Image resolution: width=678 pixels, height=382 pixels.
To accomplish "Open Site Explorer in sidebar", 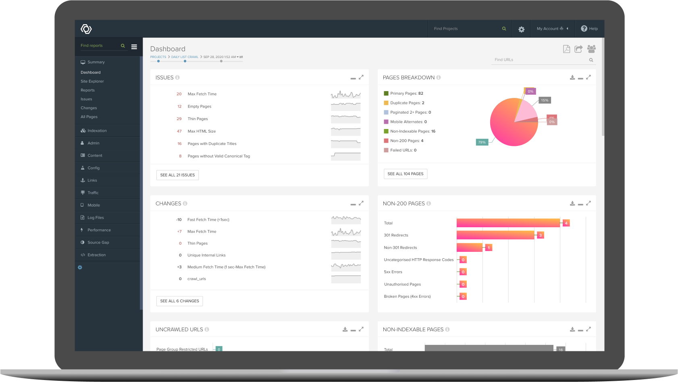I will click(x=92, y=81).
